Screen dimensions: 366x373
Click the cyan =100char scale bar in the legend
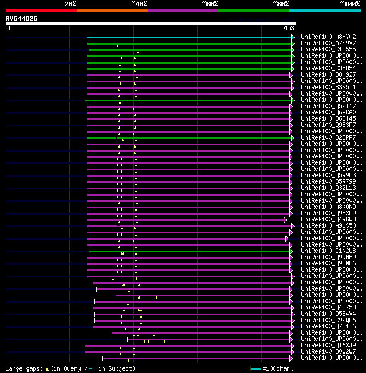tap(256, 369)
